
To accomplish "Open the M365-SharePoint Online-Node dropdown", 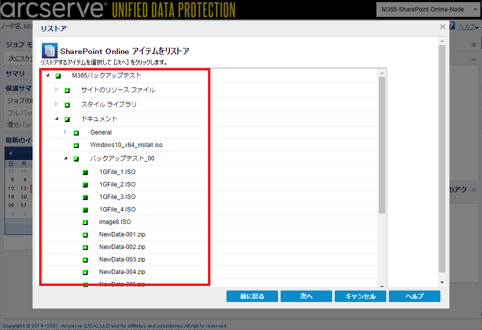I will pos(428,9).
